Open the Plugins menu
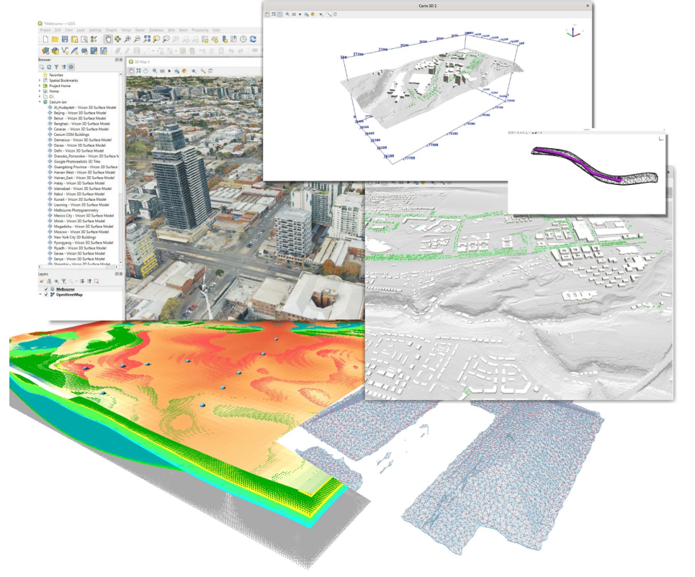This screenshot has width=695, height=577. (x=112, y=30)
